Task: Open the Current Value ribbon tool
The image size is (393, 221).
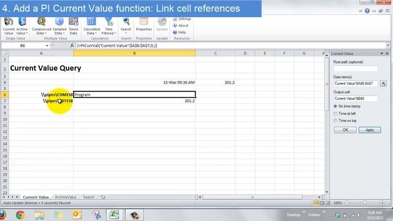Action: coord(9,26)
